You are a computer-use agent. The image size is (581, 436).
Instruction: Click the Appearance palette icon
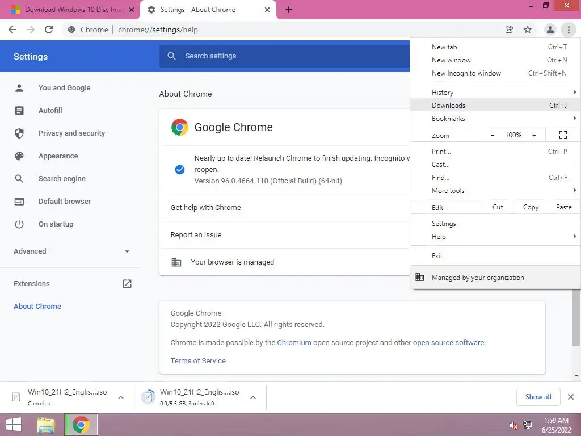pyautogui.click(x=19, y=156)
